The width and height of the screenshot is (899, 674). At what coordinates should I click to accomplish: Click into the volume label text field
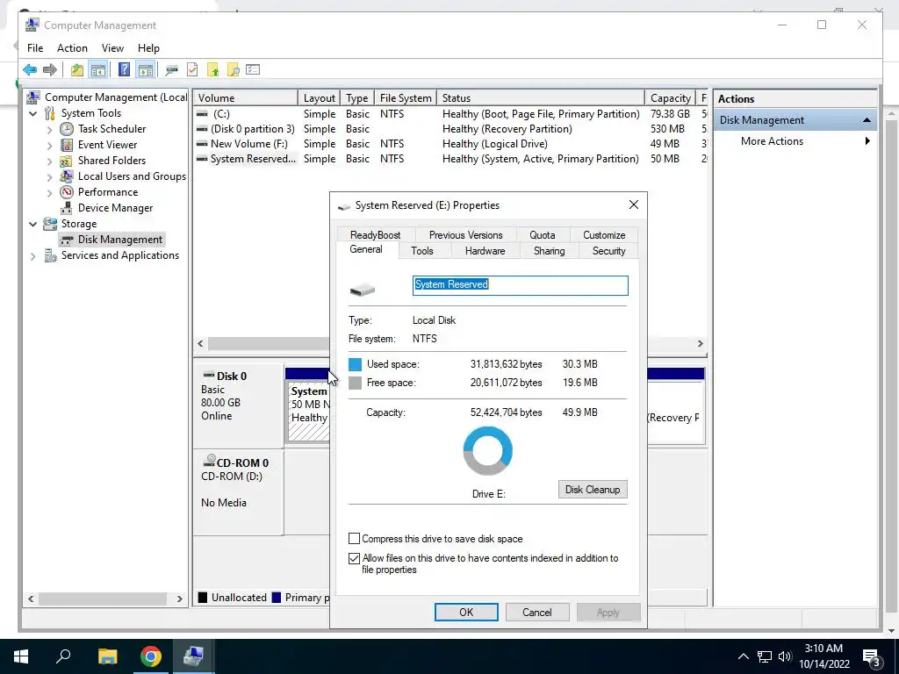tap(520, 285)
